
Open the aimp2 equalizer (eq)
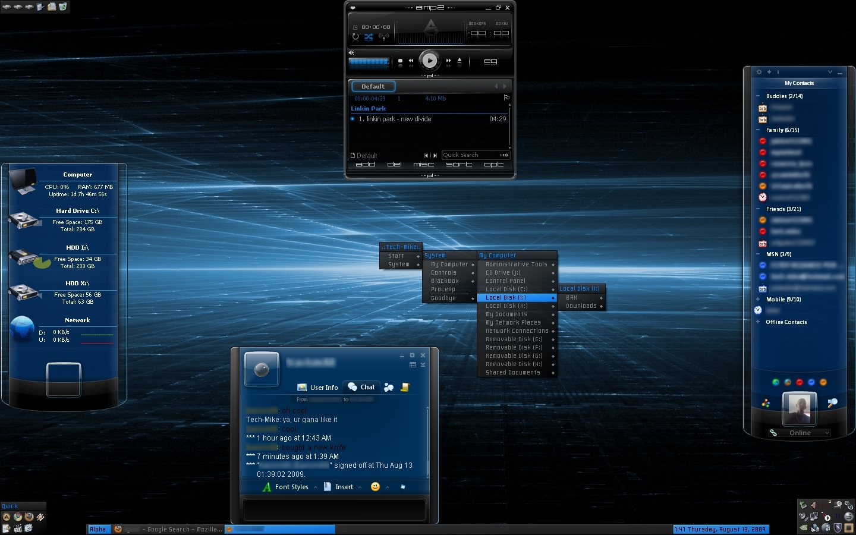click(x=490, y=61)
